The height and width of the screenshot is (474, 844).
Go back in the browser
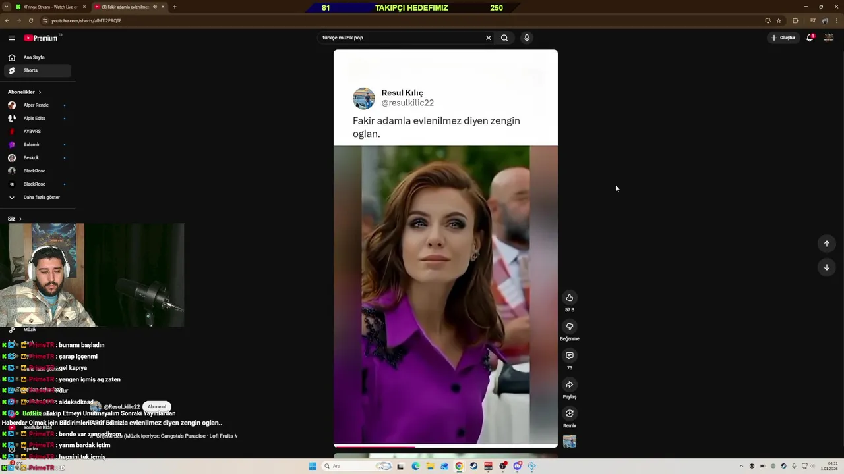click(7, 20)
